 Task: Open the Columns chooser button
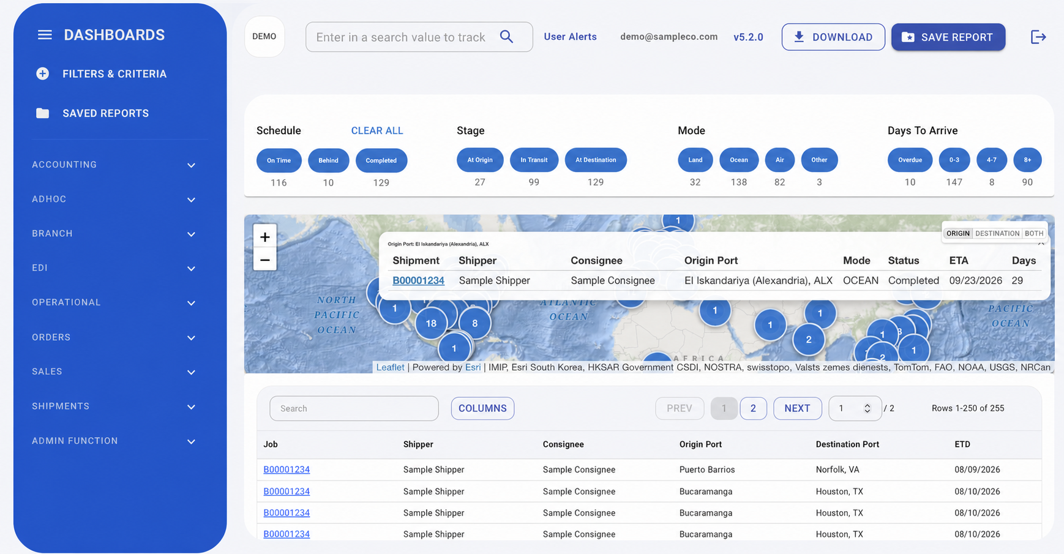(482, 408)
